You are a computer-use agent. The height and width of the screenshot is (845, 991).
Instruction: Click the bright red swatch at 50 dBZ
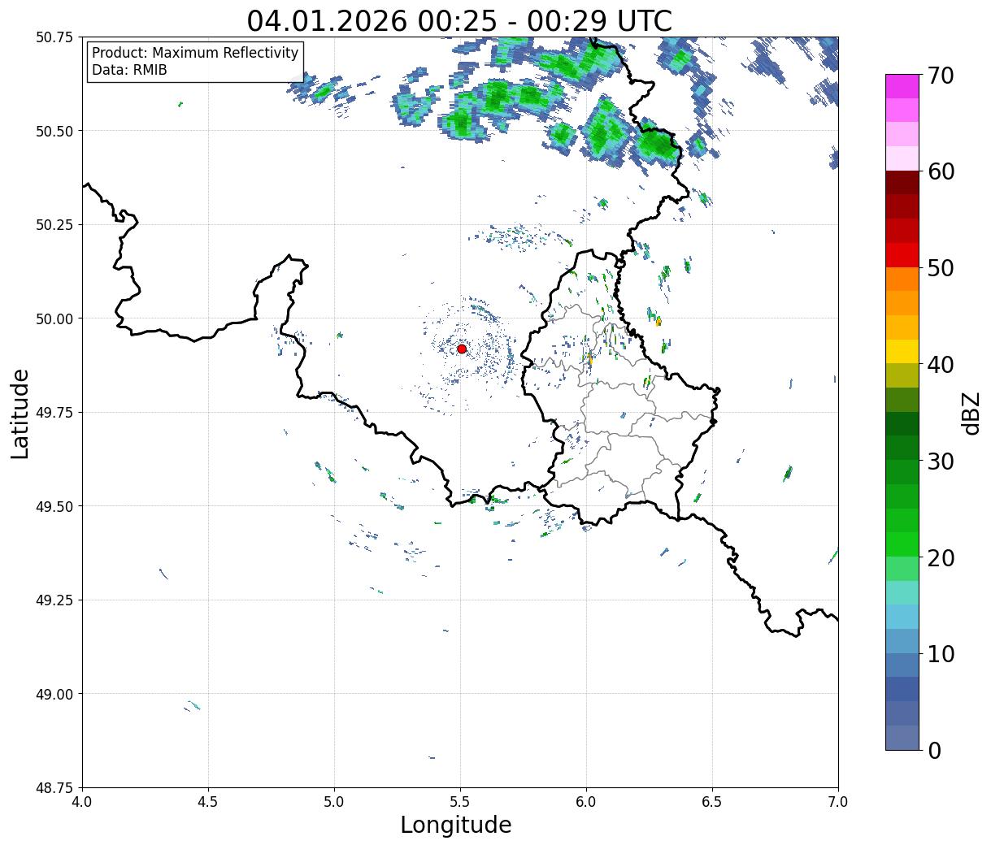coord(902,255)
